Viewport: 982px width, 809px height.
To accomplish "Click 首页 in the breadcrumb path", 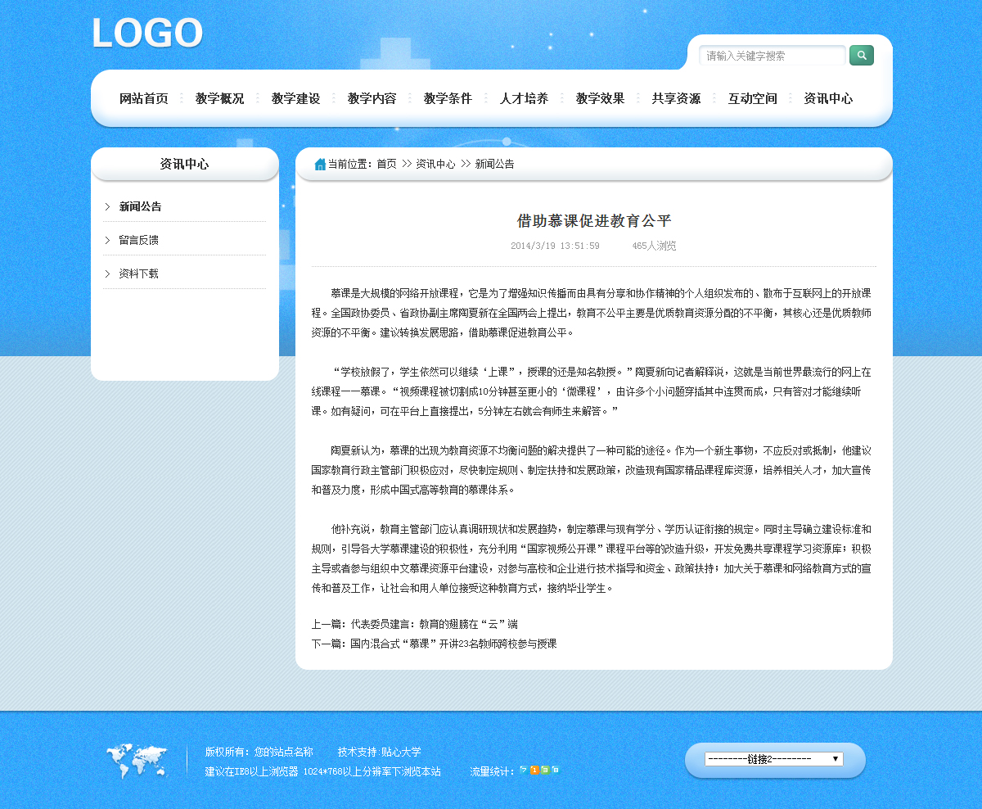I will [386, 165].
